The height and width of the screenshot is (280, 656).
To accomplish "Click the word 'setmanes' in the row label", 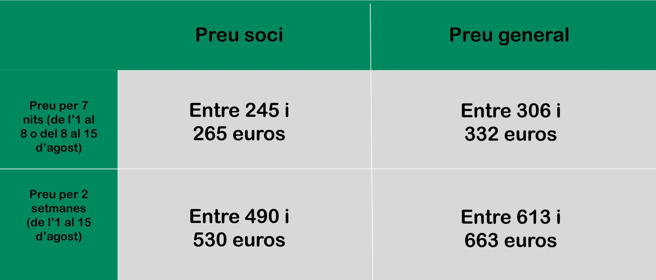I will pos(59,208).
